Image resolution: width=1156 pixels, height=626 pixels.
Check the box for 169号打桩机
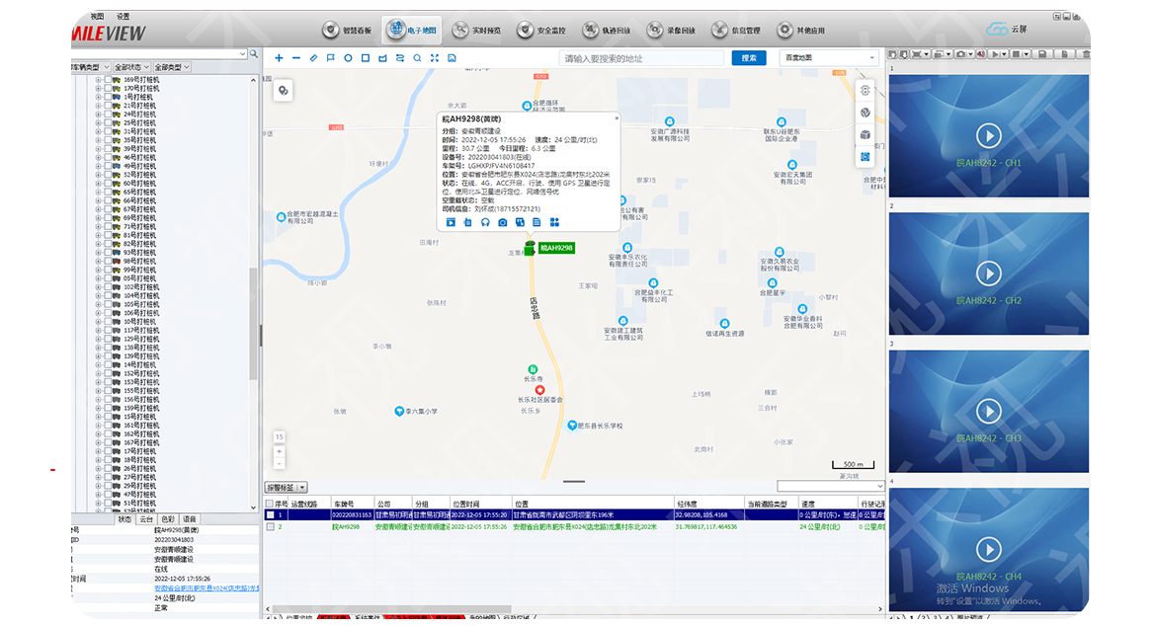pyautogui.click(x=108, y=80)
